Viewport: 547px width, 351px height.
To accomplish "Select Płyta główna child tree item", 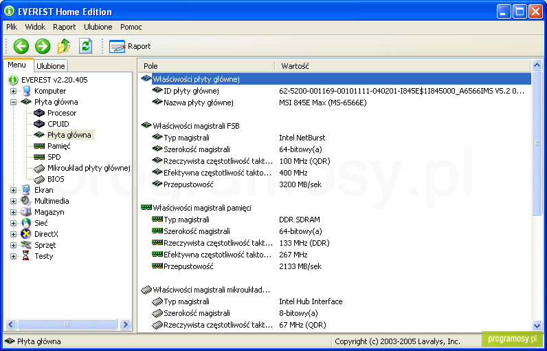I will click(69, 135).
